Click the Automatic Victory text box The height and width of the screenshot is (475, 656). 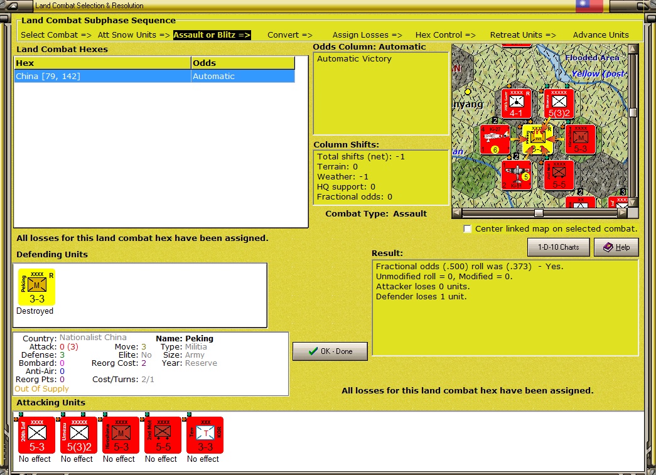click(x=381, y=93)
